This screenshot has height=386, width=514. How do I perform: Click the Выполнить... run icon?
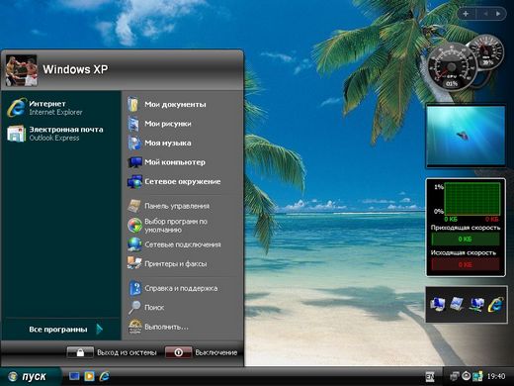134,327
